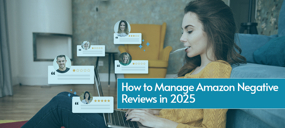Click the five gold stars rating

click(x=102, y=100)
